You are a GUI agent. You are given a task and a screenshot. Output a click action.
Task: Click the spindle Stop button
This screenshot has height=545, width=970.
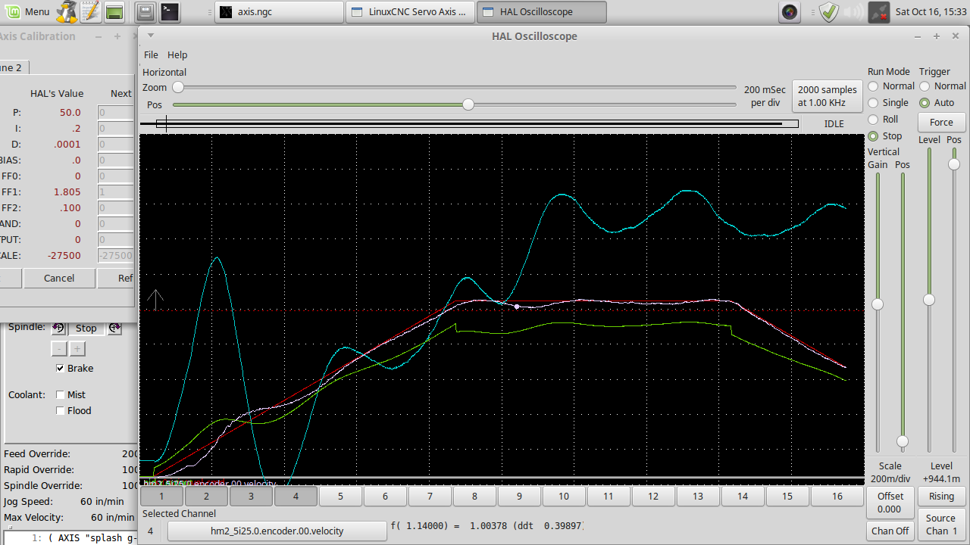tap(86, 328)
